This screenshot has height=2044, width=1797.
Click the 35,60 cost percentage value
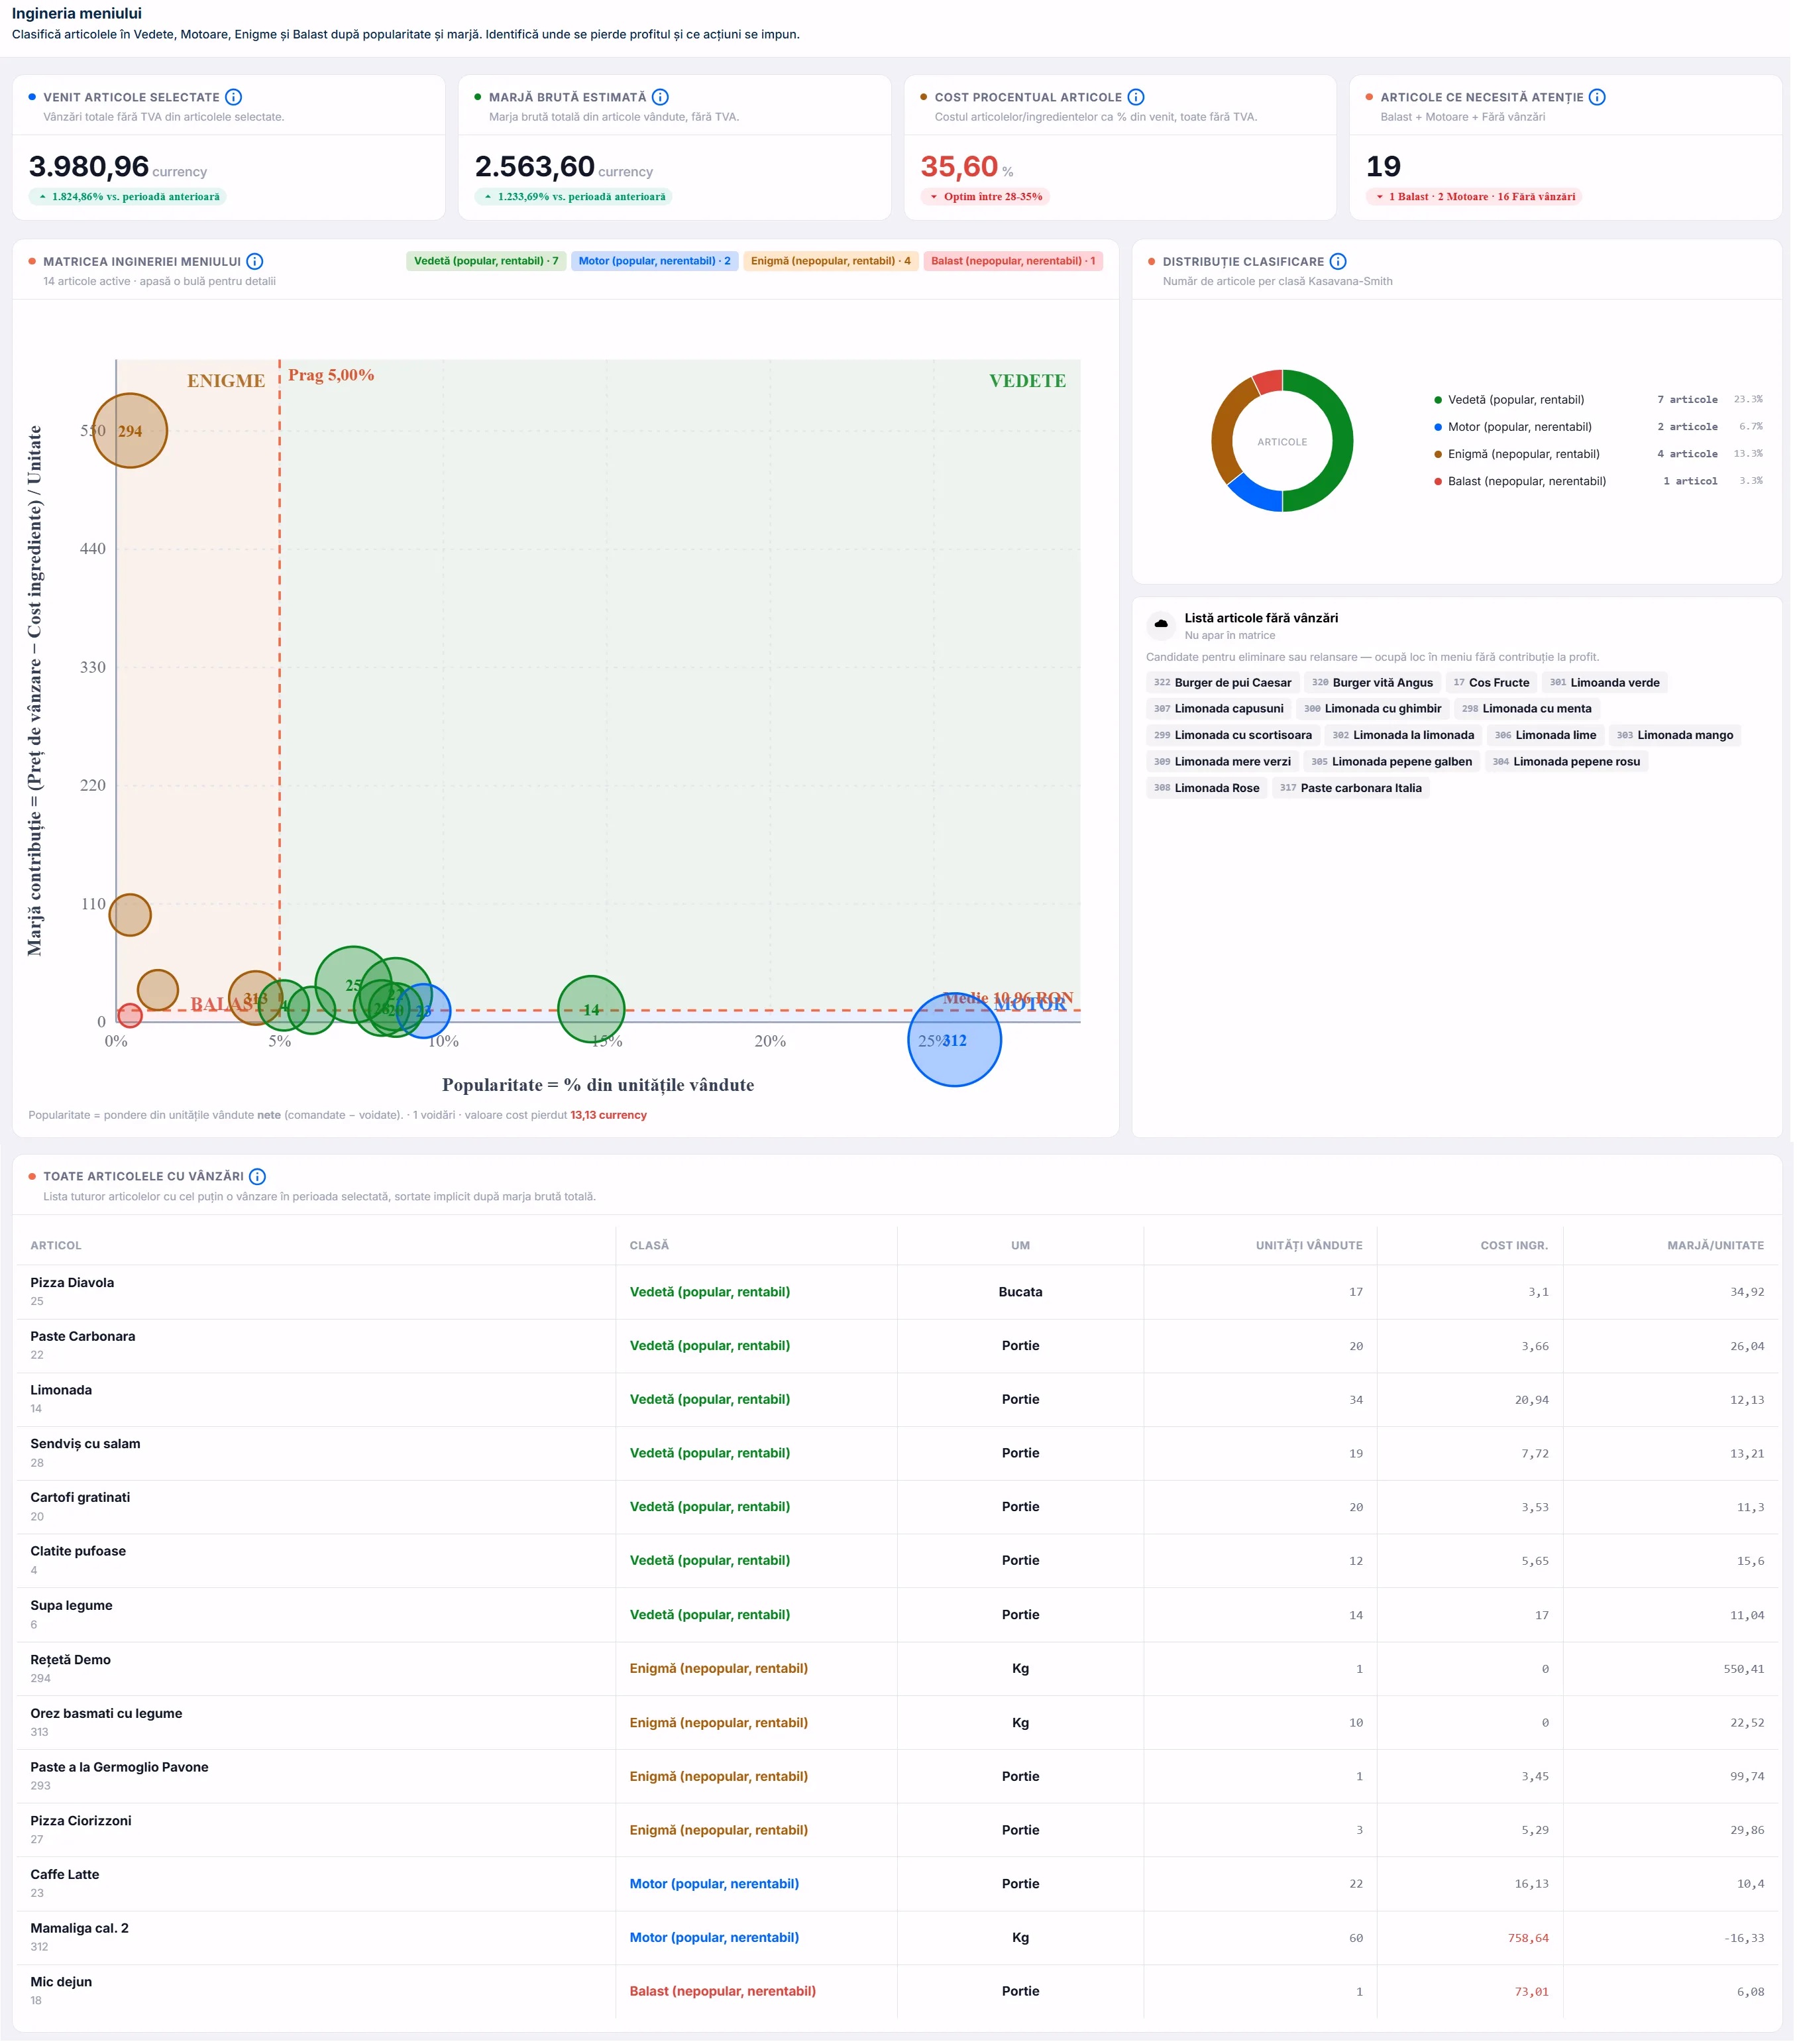tap(959, 166)
